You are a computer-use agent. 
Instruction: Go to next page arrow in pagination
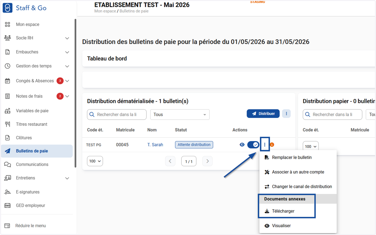pyautogui.click(x=207, y=161)
